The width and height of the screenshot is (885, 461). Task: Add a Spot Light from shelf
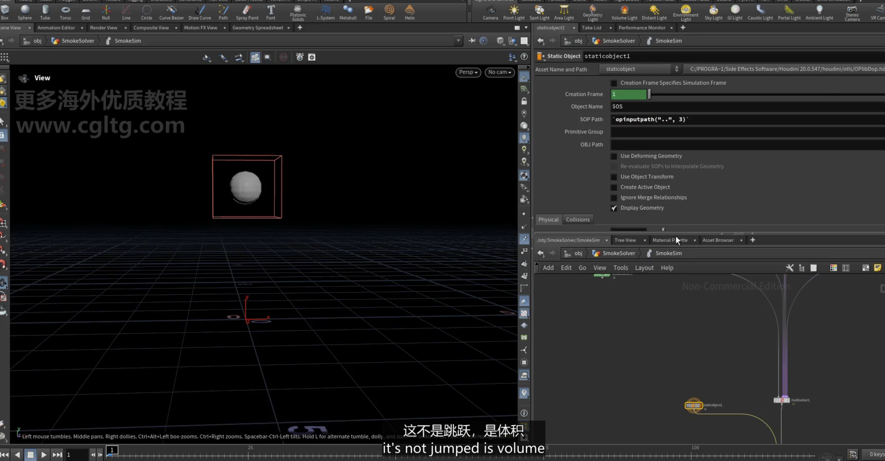tap(539, 13)
